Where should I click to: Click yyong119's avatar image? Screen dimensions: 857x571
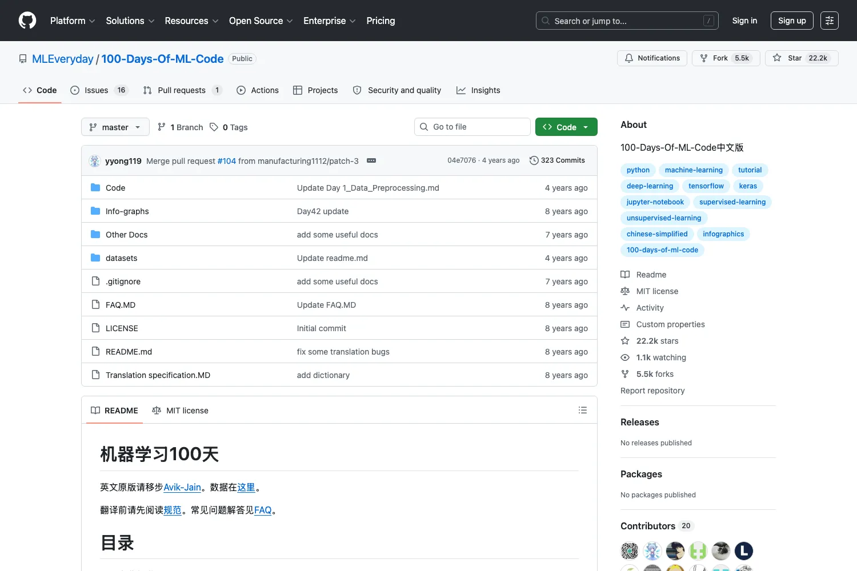click(95, 161)
